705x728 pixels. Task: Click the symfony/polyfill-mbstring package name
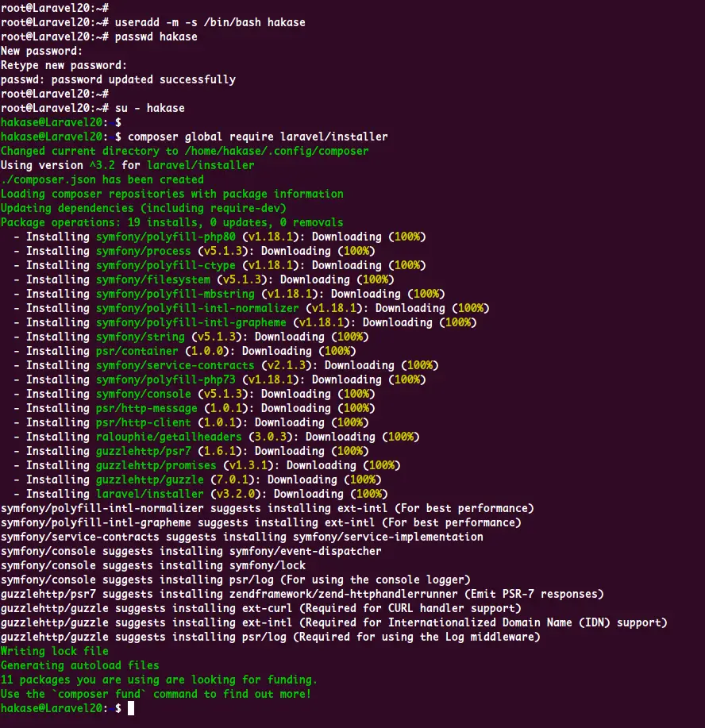tap(175, 294)
